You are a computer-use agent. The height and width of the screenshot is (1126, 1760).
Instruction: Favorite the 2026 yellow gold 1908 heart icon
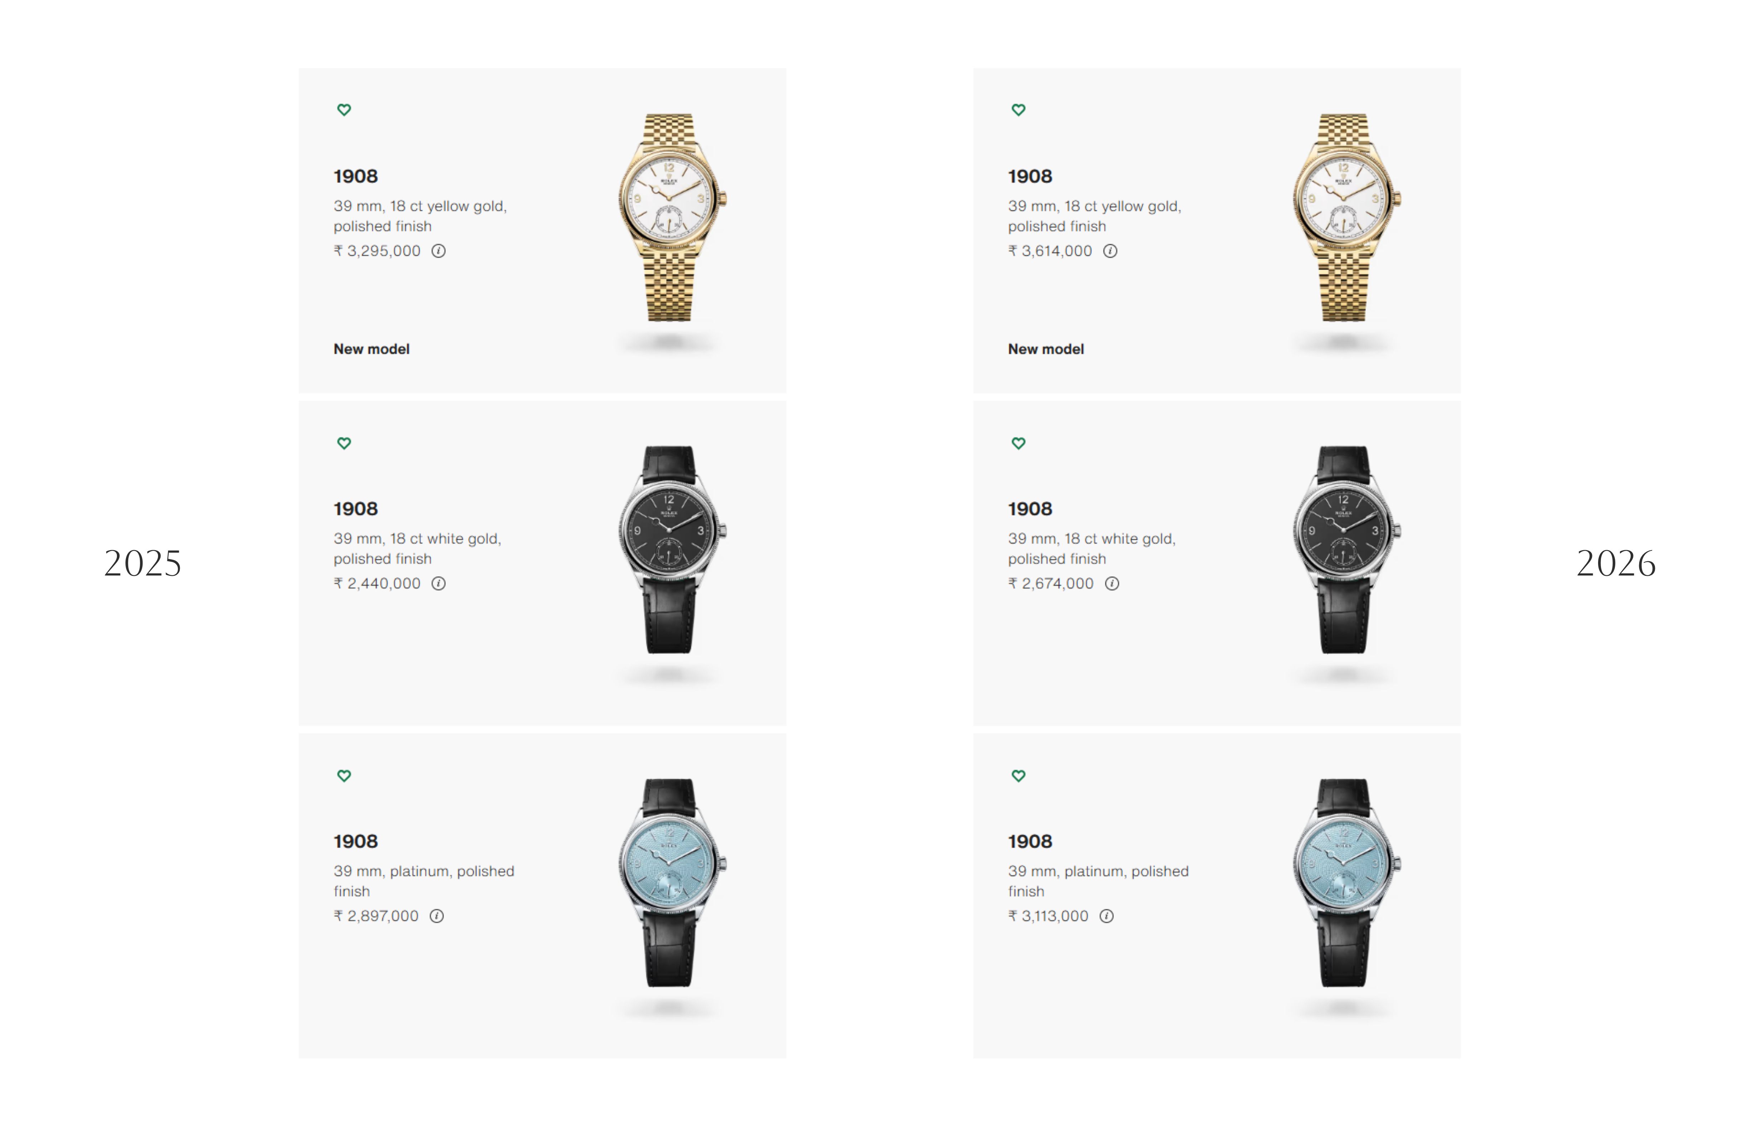(1018, 110)
